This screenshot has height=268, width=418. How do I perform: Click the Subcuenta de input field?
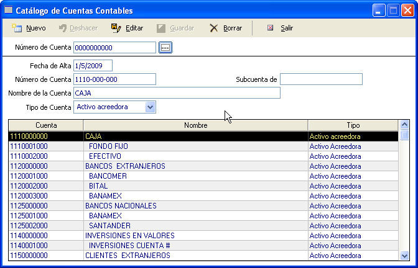tap(321, 79)
